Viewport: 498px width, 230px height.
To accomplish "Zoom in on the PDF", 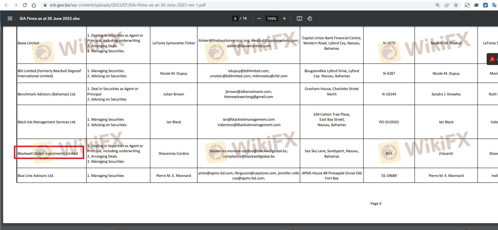I will (x=284, y=18).
